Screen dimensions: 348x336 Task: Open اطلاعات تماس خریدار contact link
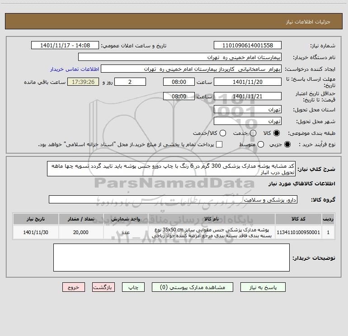coord(75,69)
